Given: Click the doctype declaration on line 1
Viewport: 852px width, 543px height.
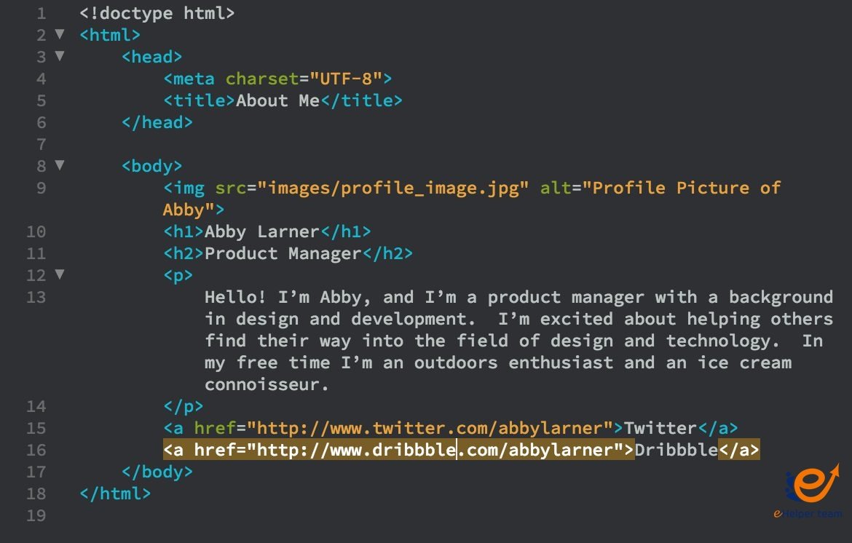Looking at the screenshot, I should pos(157,13).
